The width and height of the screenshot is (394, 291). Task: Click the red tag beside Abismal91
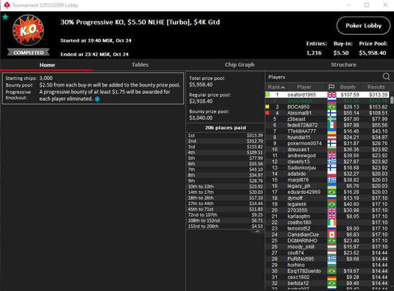(x=267, y=113)
